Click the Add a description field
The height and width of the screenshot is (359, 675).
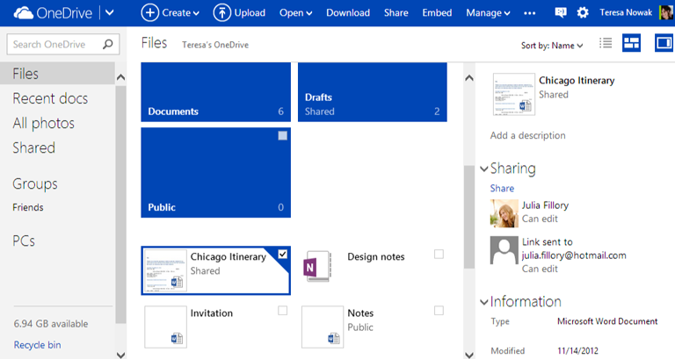527,135
